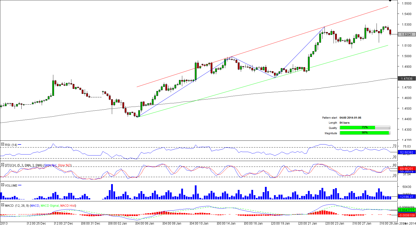The image size is (416, 225).
Task: Click the moving average price tag 1.47836
Action: click(407, 79)
